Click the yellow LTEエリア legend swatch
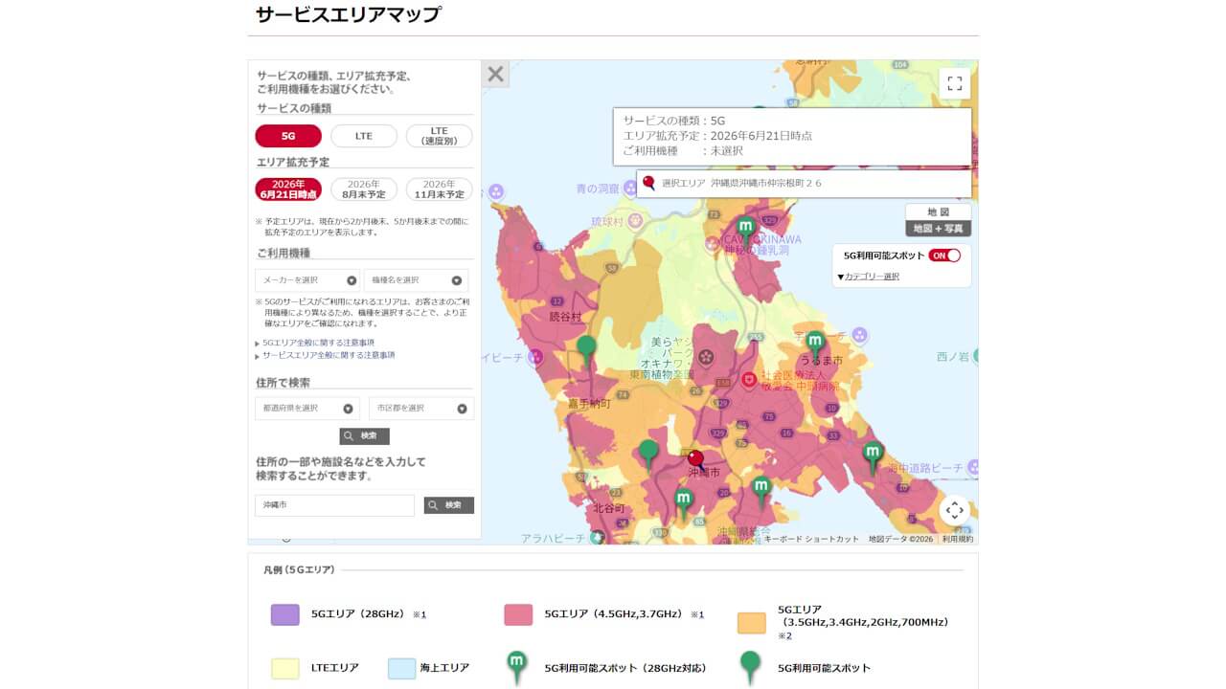Viewport: 1226px width, 689px height. click(285, 668)
